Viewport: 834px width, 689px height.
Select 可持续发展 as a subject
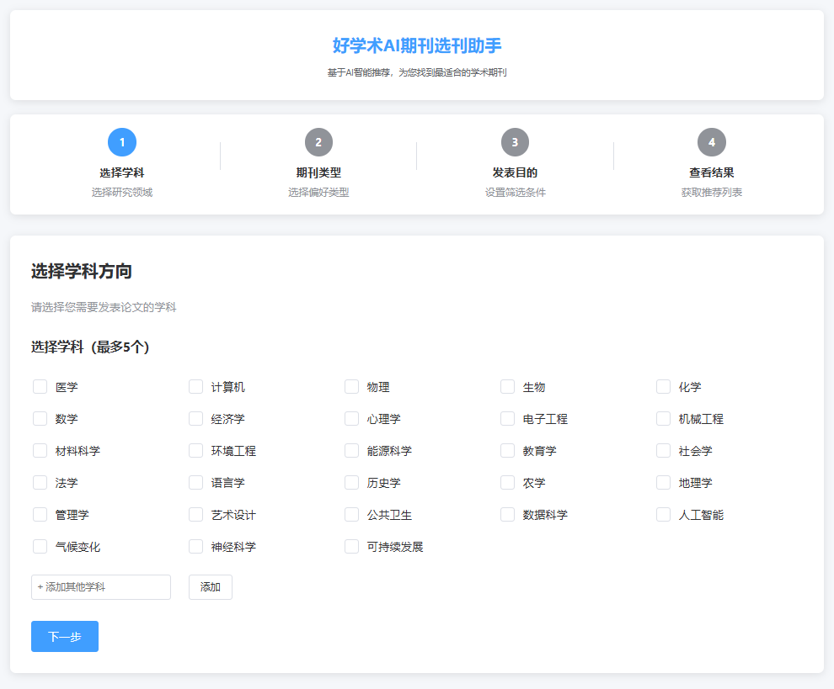(351, 546)
